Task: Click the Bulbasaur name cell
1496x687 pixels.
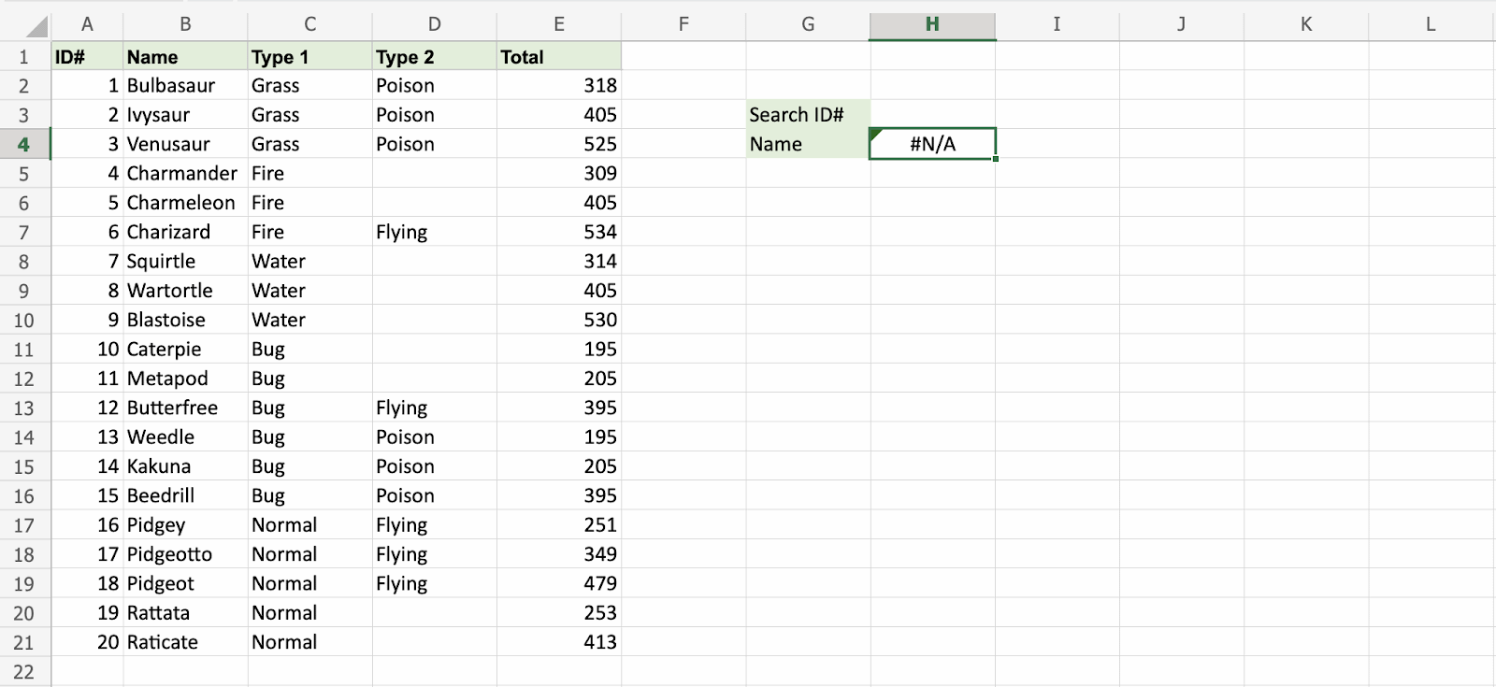Action: pyautogui.click(x=185, y=86)
